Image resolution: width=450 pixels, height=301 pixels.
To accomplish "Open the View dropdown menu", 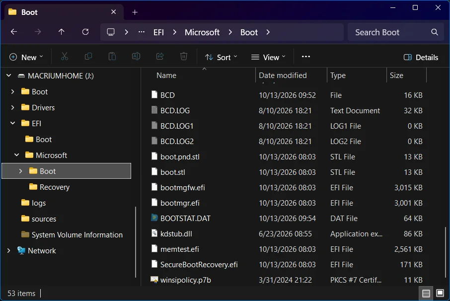I will 268,57.
